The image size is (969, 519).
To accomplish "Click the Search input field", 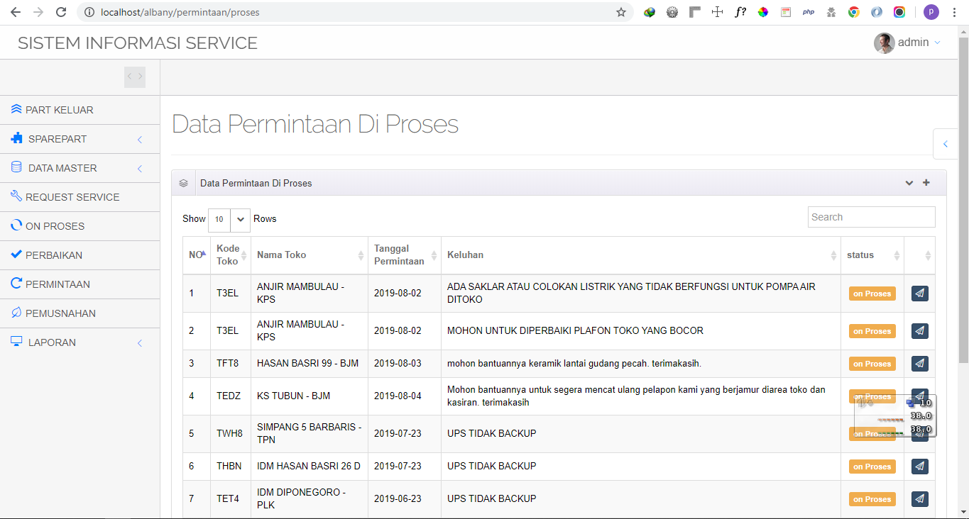I will 871,217.
